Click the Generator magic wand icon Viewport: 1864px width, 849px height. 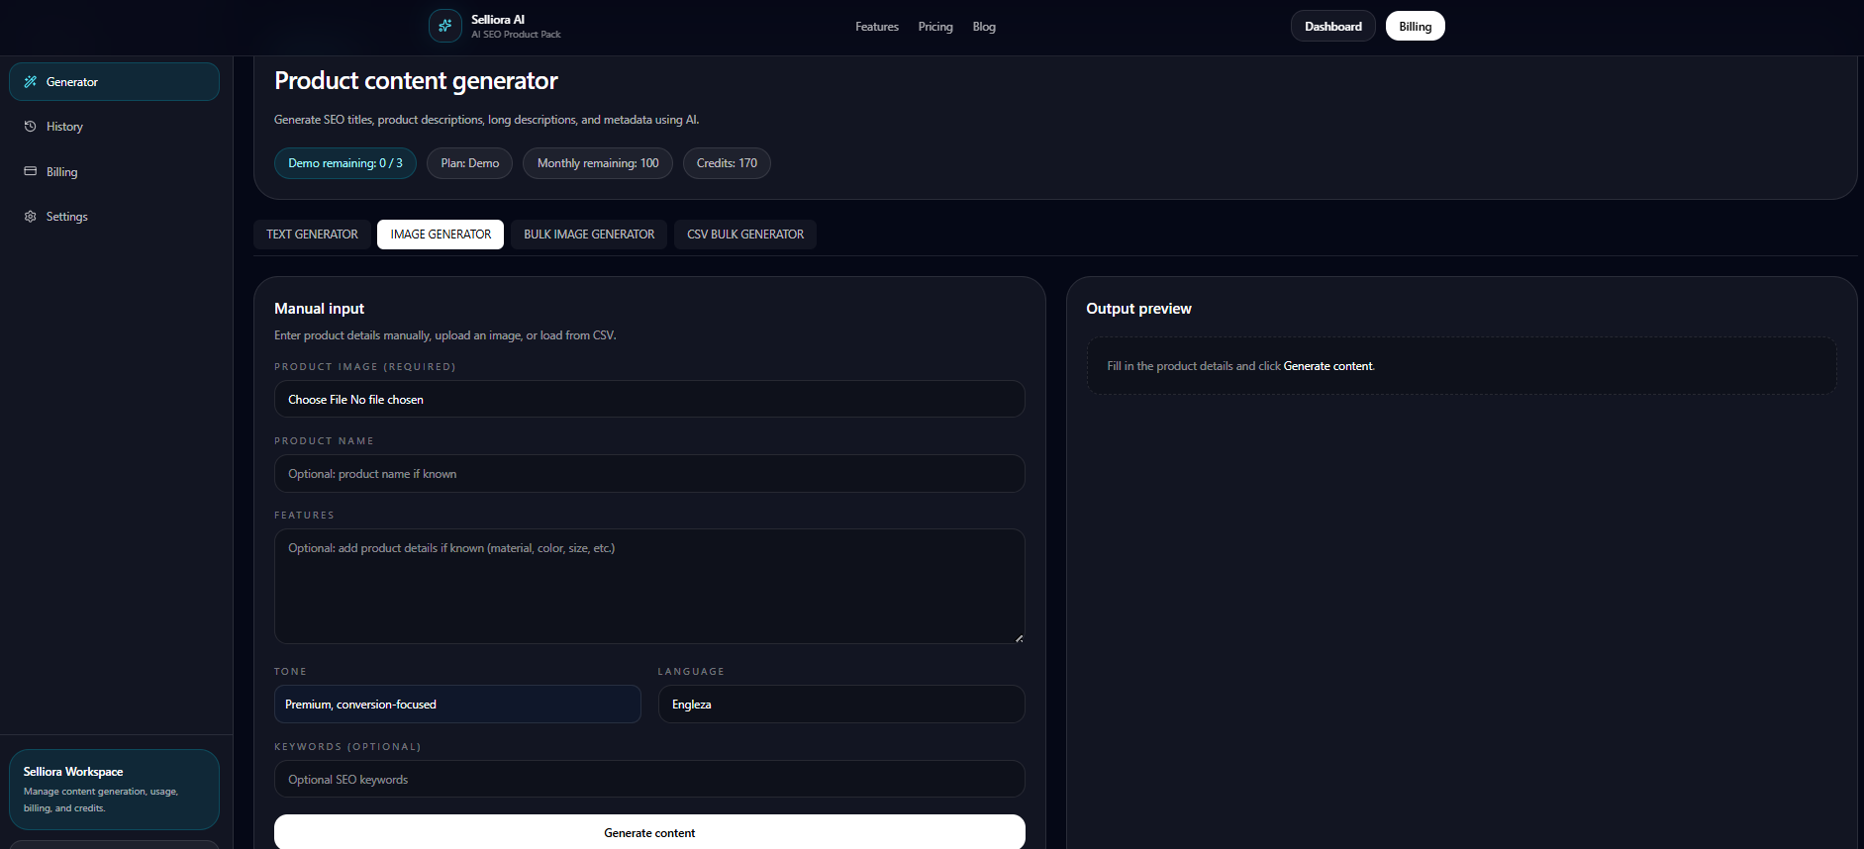[x=31, y=82]
